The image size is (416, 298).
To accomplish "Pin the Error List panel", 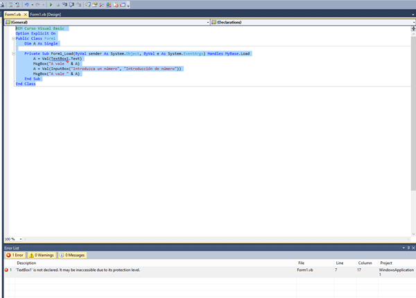I will pos(408,248).
